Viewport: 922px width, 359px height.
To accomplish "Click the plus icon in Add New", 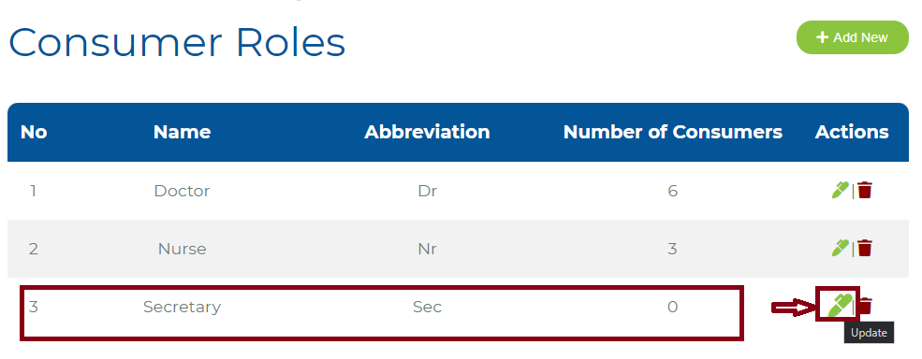I will (822, 37).
